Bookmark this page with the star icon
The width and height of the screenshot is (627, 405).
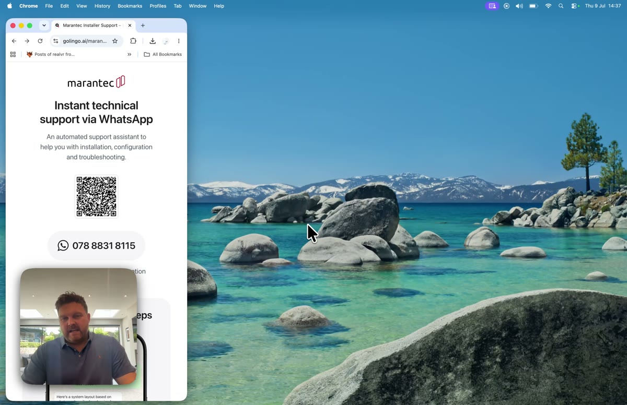tap(115, 41)
